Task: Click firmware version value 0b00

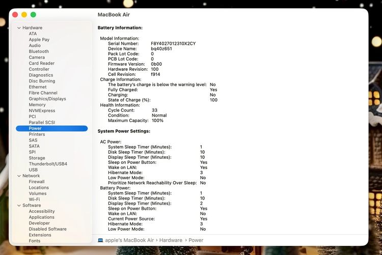Action: 156,64
